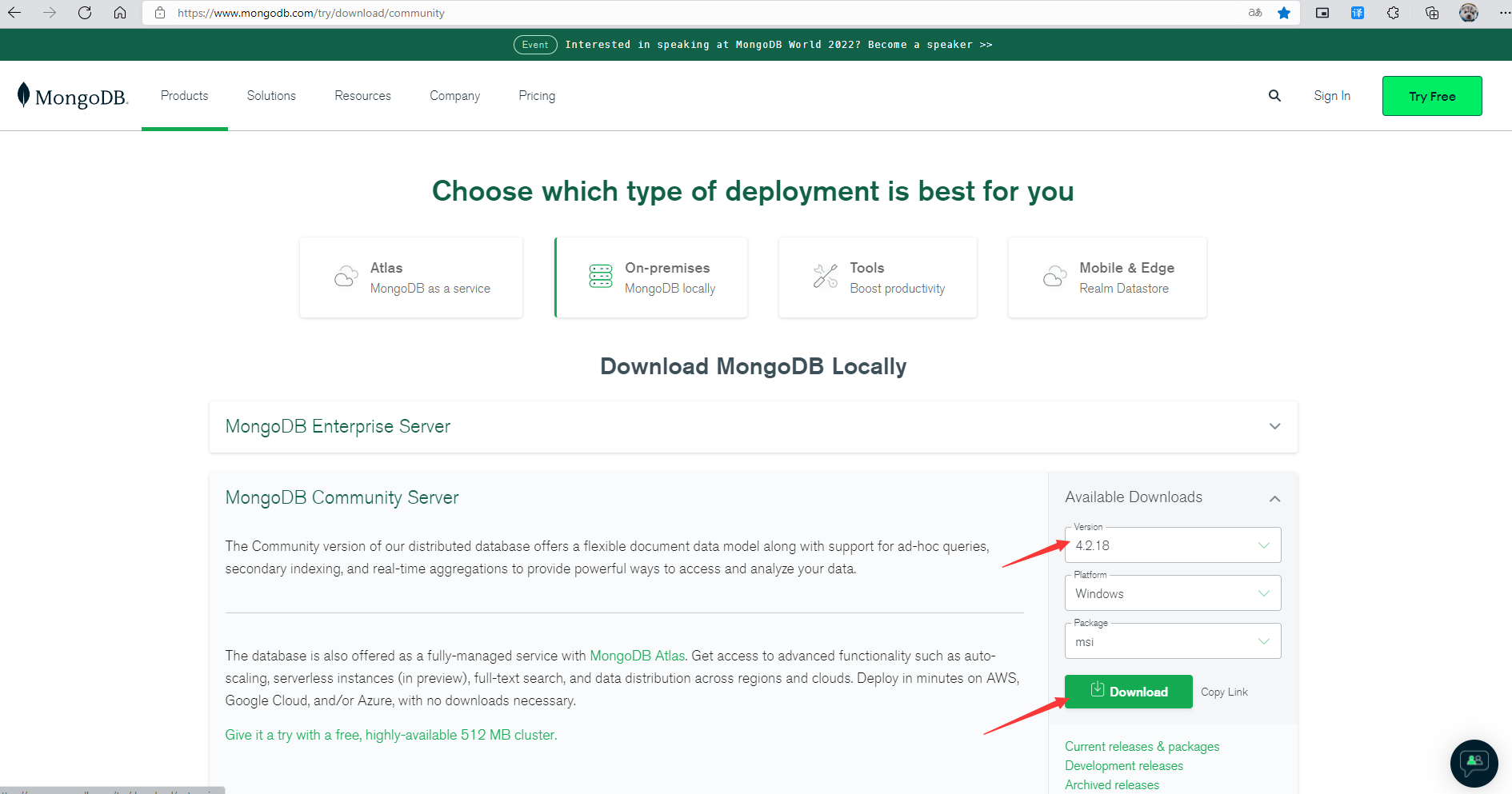Viewport: 1512px width, 794px height.
Task: Click the Copy Link text
Action: point(1224,692)
